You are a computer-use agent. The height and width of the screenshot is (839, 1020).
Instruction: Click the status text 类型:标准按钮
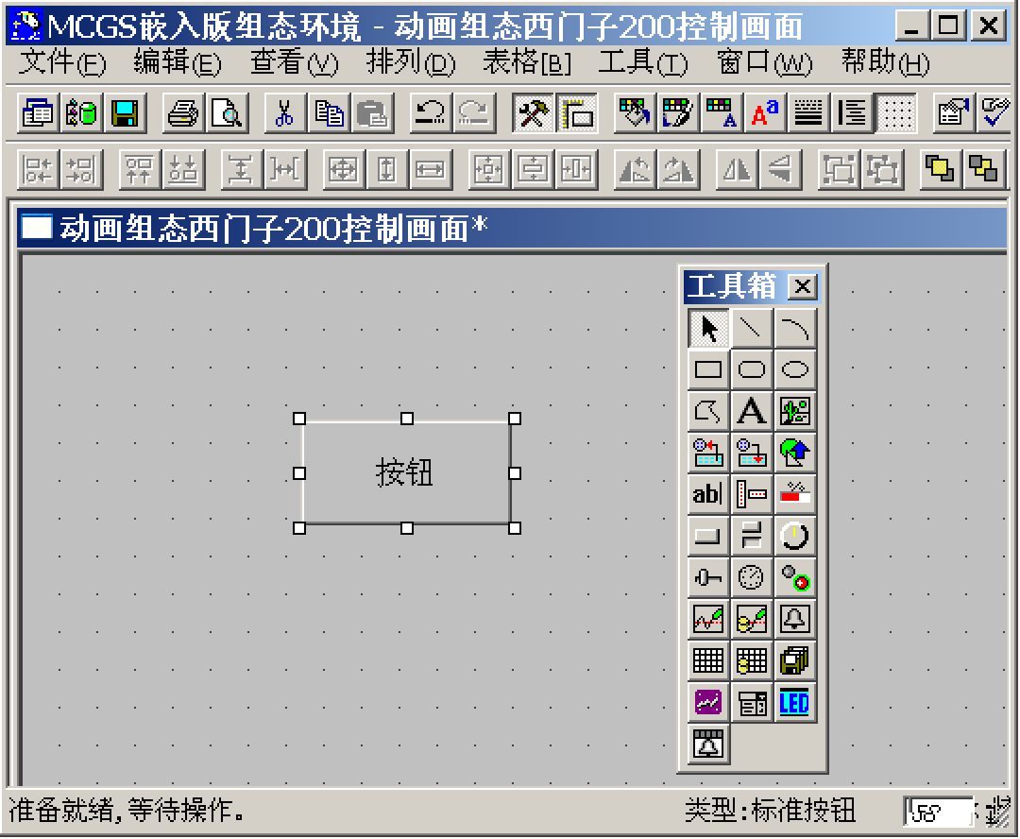pyautogui.click(x=771, y=811)
